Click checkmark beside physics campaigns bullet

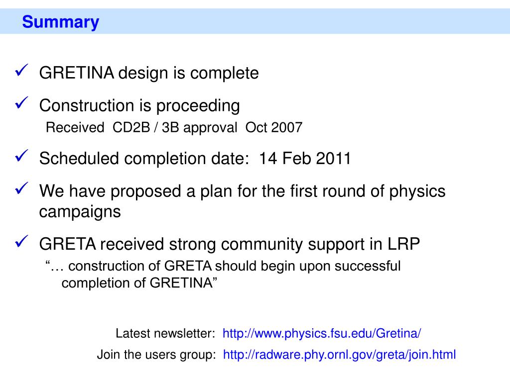point(21,189)
